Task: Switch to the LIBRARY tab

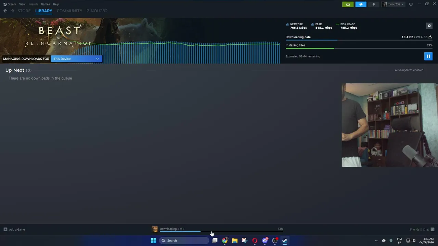Action: click(44, 11)
